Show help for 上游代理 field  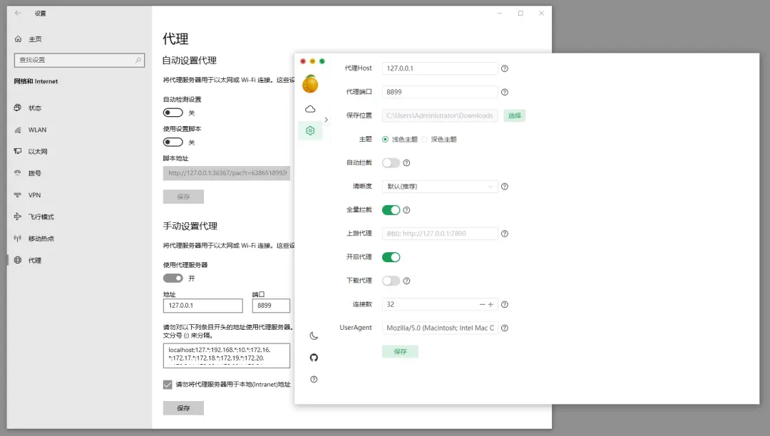[504, 234]
